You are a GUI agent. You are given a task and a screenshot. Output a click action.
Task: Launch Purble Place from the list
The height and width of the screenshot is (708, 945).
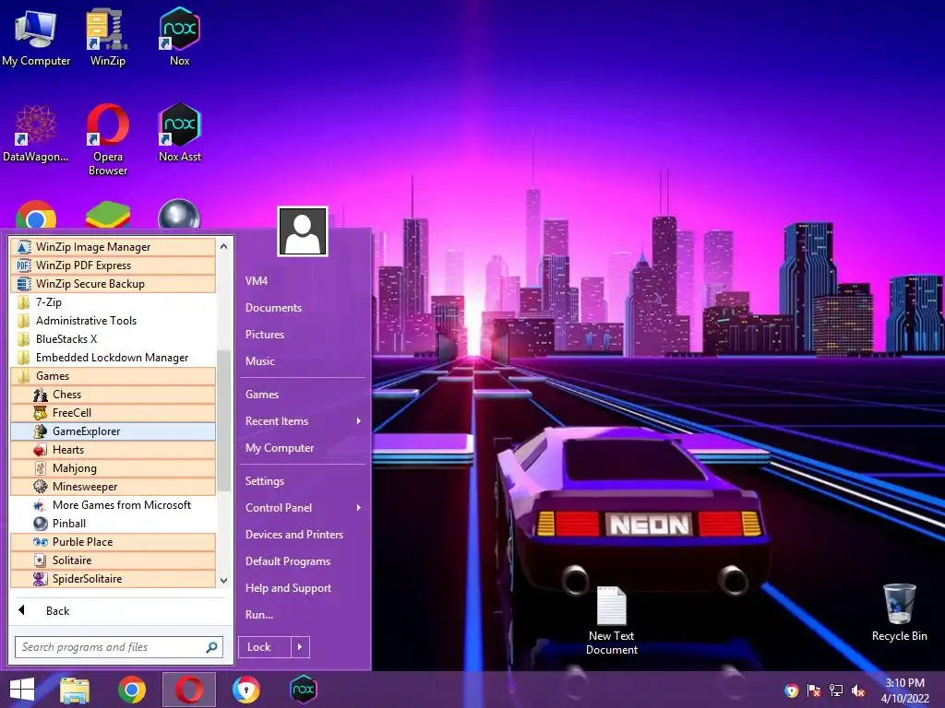click(113, 542)
